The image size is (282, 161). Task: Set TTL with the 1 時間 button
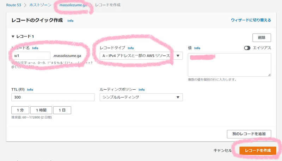click(41, 110)
